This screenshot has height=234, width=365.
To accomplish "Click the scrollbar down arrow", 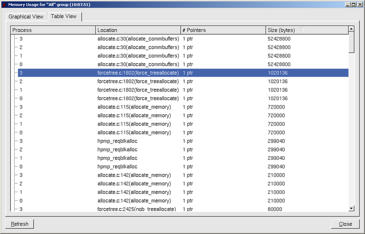I will (351, 208).
